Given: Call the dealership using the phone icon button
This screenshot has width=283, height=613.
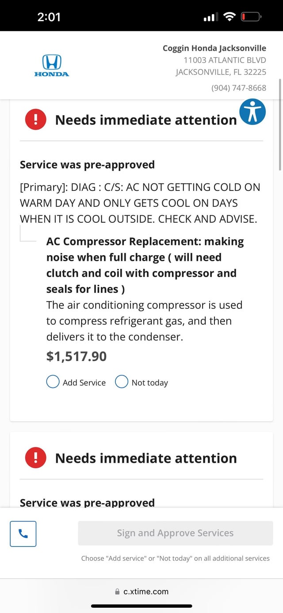Looking at the screenshot, I should [x=23, y=534].
